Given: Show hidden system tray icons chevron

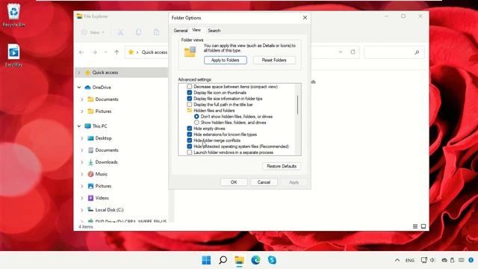Looking at the screenshot, I should 397,260.
